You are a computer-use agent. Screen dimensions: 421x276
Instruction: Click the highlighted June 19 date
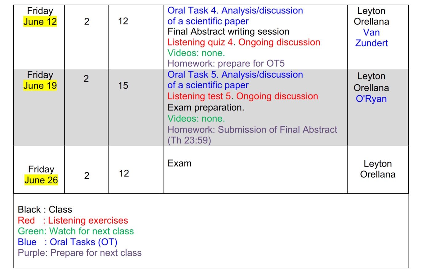coord(40,86)
